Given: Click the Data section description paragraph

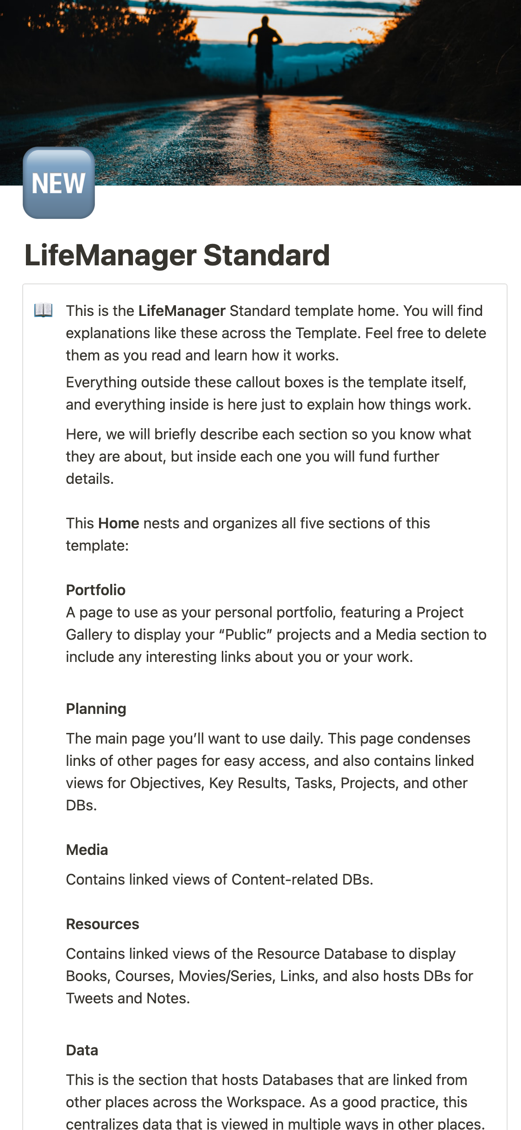Looking at the screenshot, I should [275, 1102].
